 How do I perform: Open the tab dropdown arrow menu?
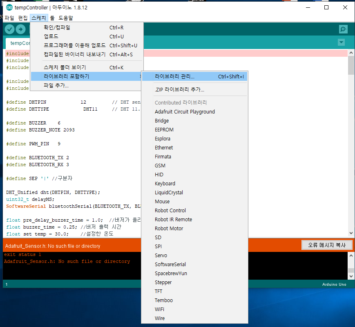[341, 42]
